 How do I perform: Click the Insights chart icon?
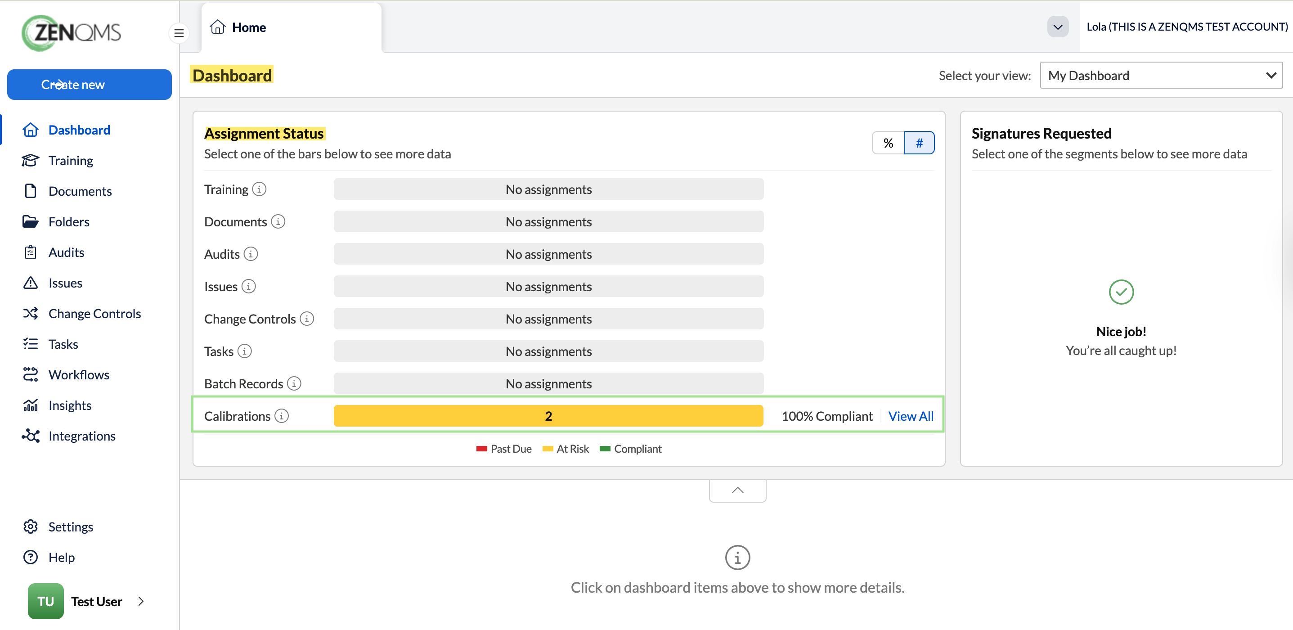[31, 405]
